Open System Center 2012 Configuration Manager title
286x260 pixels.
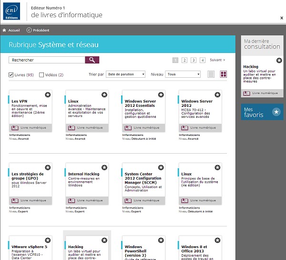point(143,178)
